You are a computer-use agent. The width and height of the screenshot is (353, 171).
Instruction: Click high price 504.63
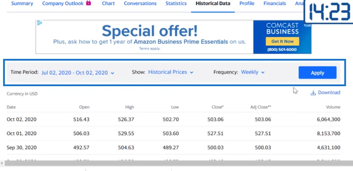click(x=126, y=148)
